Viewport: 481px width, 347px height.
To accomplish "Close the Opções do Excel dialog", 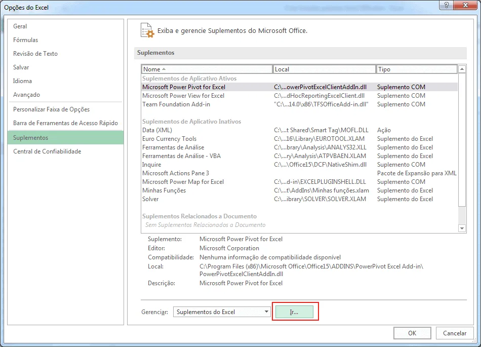I will (x=465, y=5).
